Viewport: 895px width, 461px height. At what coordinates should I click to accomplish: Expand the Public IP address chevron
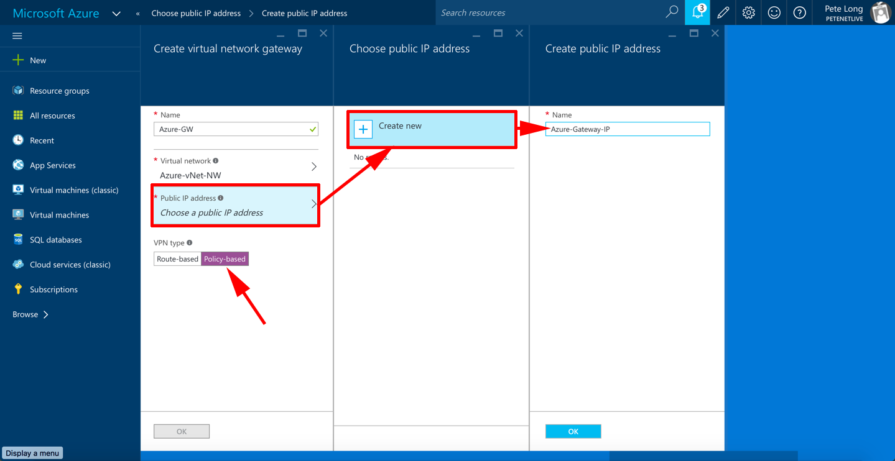click(x=313, y=204)
